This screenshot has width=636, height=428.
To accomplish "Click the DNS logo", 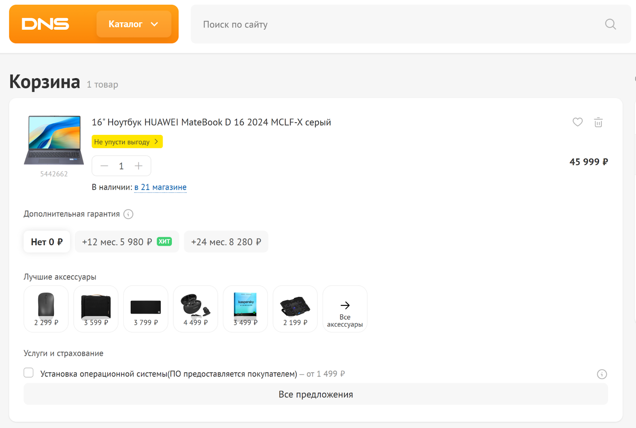I will point(45,24).
